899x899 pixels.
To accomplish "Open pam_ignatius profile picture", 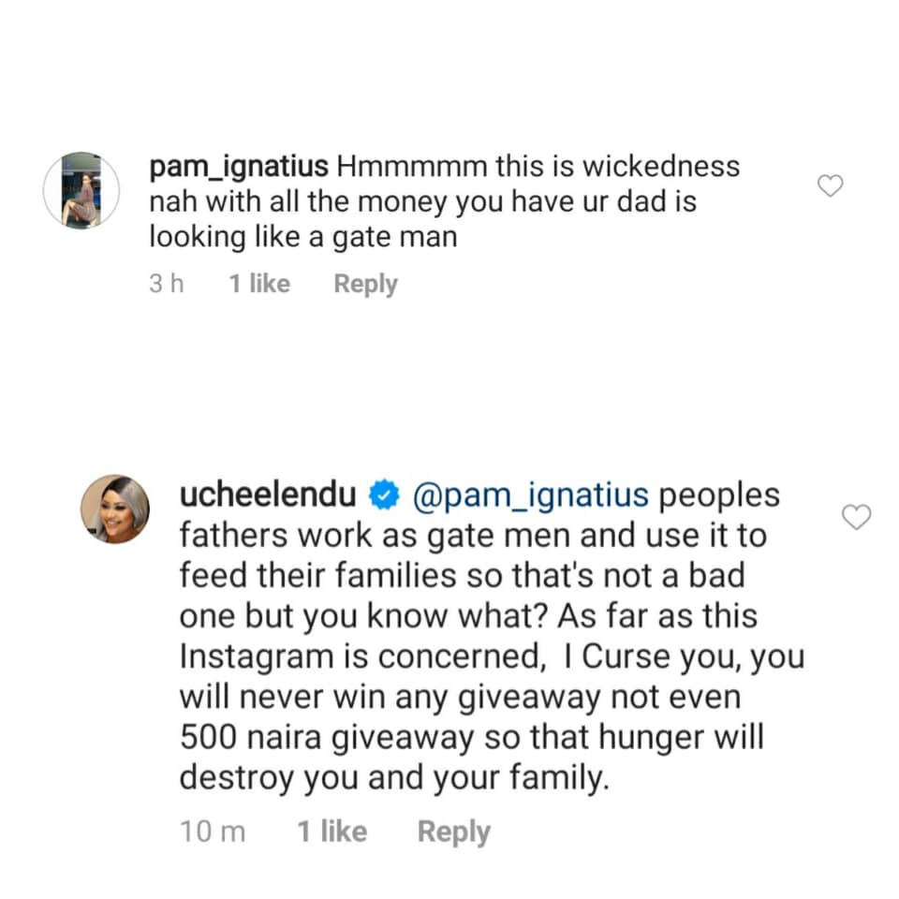I will 81,191.
